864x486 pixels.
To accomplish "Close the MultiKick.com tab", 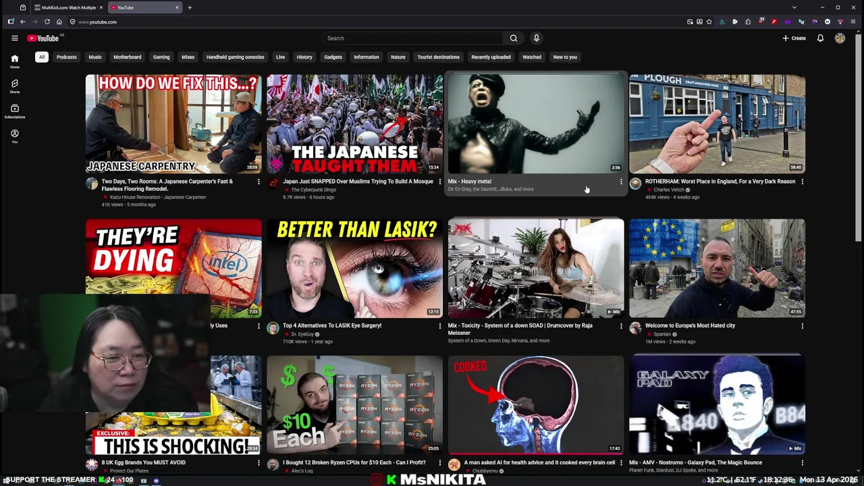I will [x=101, y=7].
